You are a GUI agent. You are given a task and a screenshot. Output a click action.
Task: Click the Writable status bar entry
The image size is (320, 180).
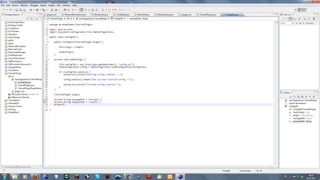click(226, 170)
